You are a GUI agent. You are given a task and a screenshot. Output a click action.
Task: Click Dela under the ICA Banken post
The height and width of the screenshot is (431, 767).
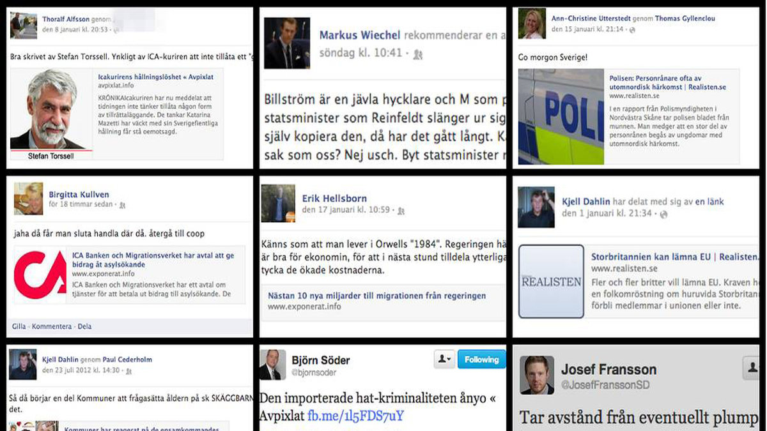click(x=85, y=326)
